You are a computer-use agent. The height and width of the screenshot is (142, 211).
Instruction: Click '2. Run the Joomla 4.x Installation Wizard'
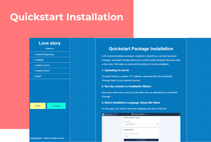[x=126, y=86]
